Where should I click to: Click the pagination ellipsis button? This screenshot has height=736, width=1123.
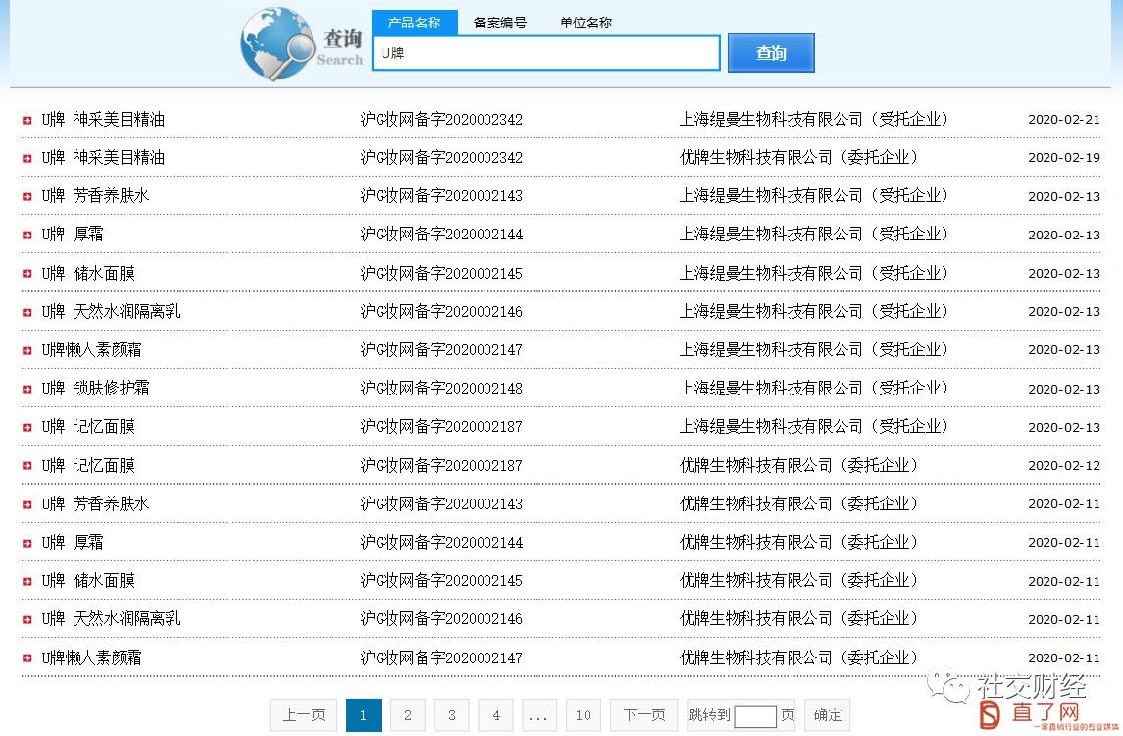(x=539, y=715)
